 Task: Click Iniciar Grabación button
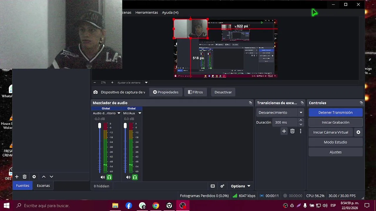335,122
